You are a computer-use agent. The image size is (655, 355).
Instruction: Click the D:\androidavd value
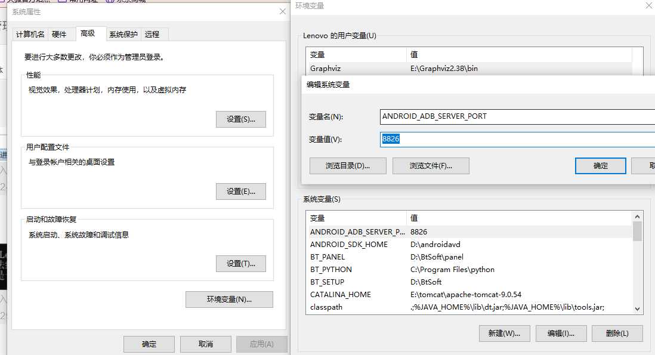tap(435, 245)
